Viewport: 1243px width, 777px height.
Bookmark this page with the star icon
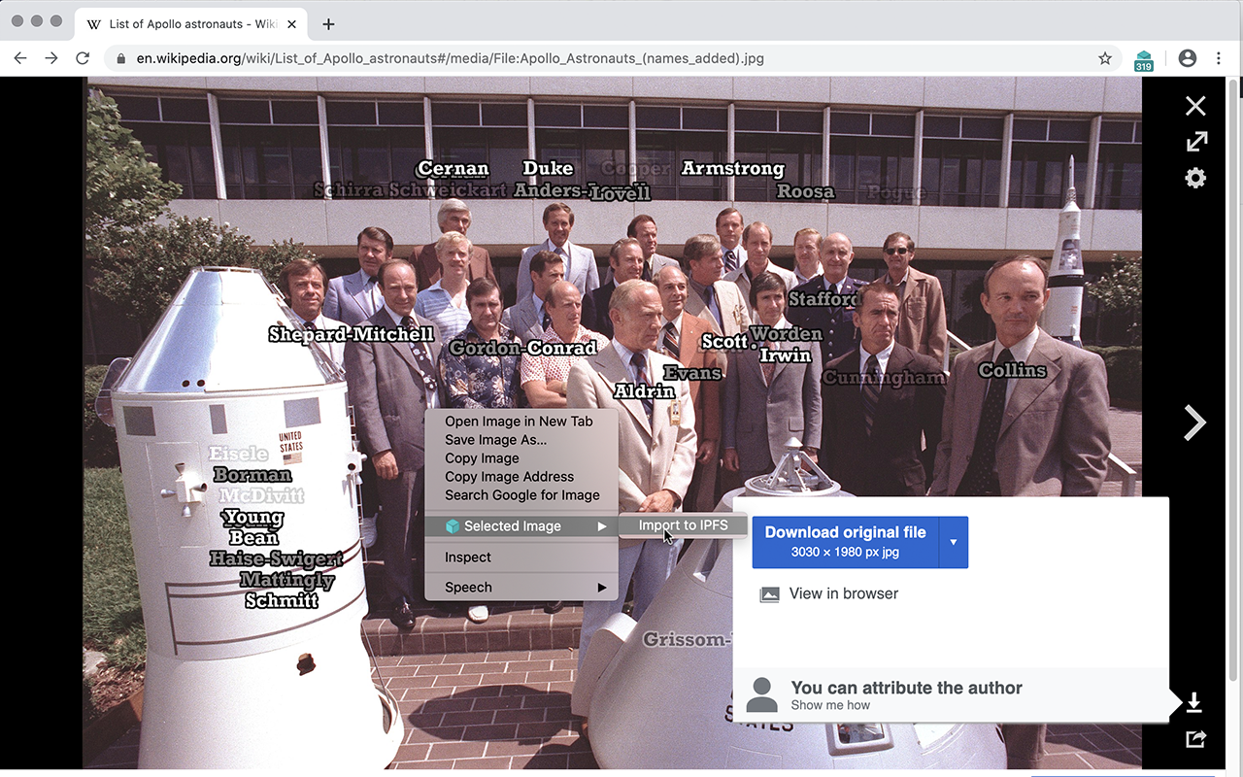pyautogui.click(x=1105, y=58)
